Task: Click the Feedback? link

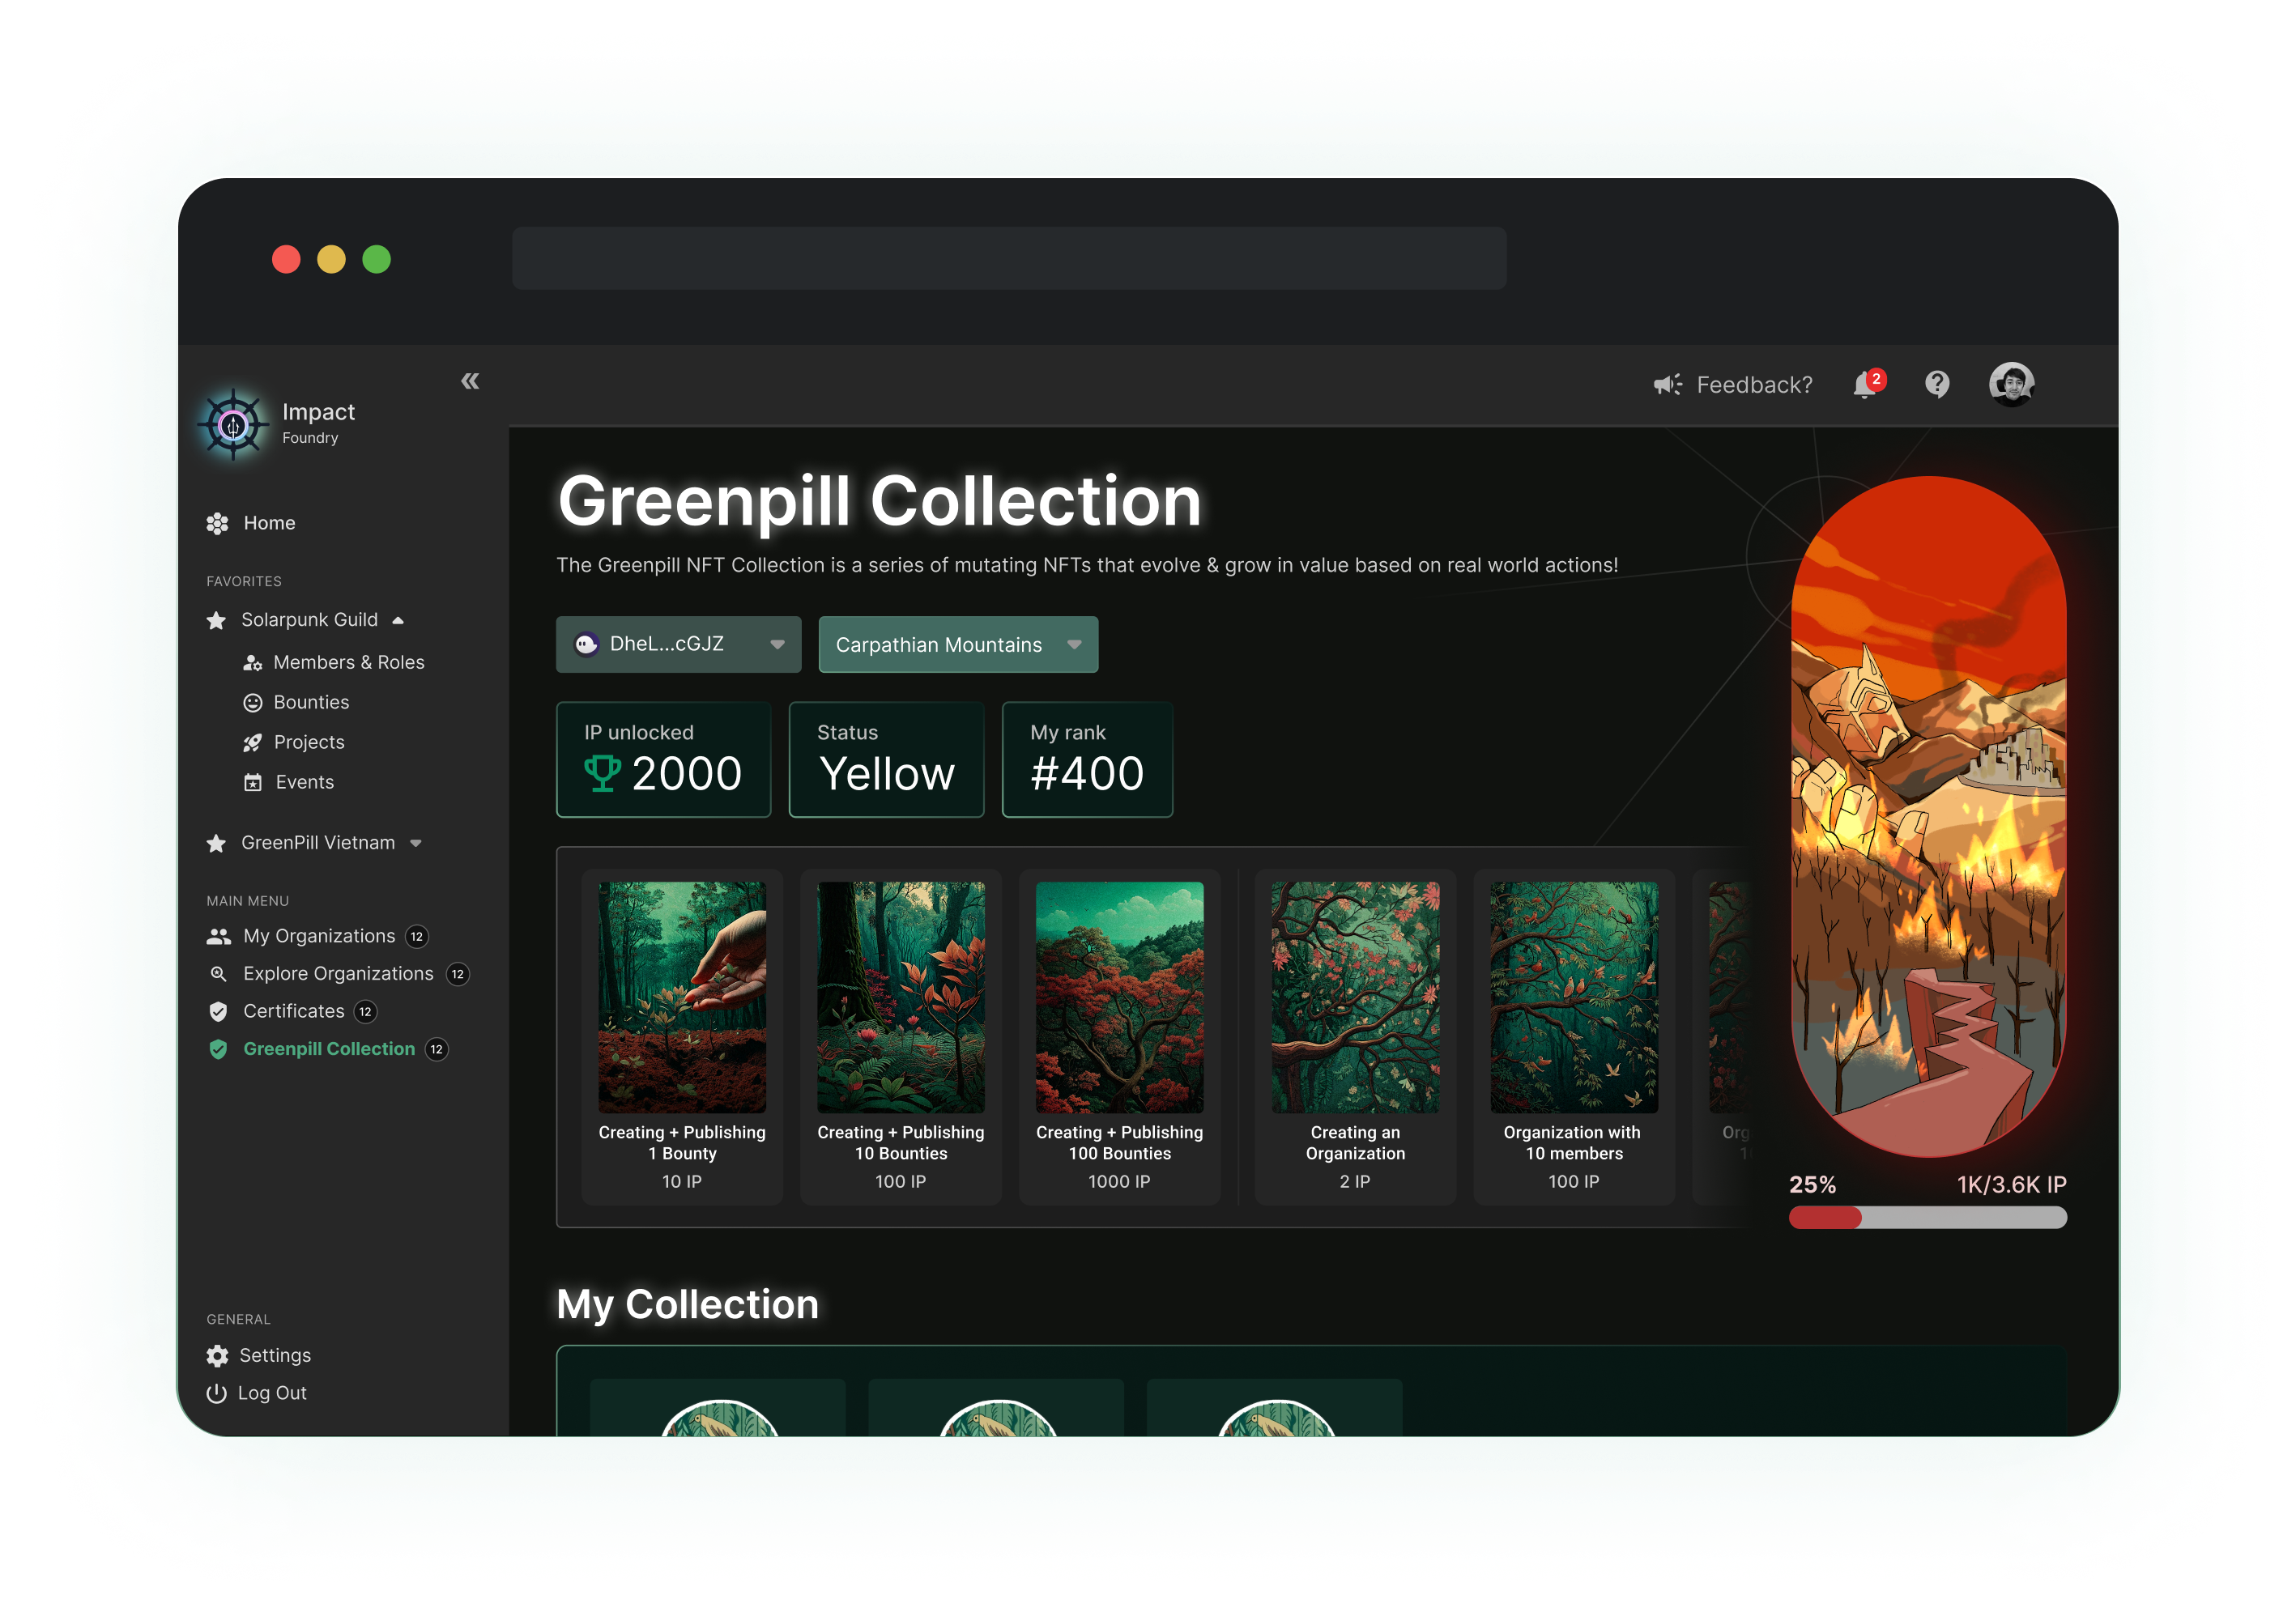Action: [1754, 385]
